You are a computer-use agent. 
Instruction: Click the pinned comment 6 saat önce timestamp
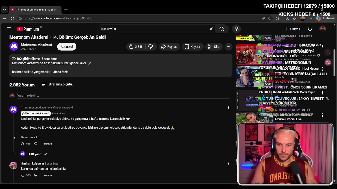58,113
